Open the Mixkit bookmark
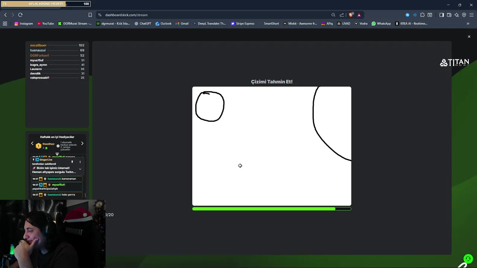Viewport: 477px width, 268px height. tap(300, 23)
